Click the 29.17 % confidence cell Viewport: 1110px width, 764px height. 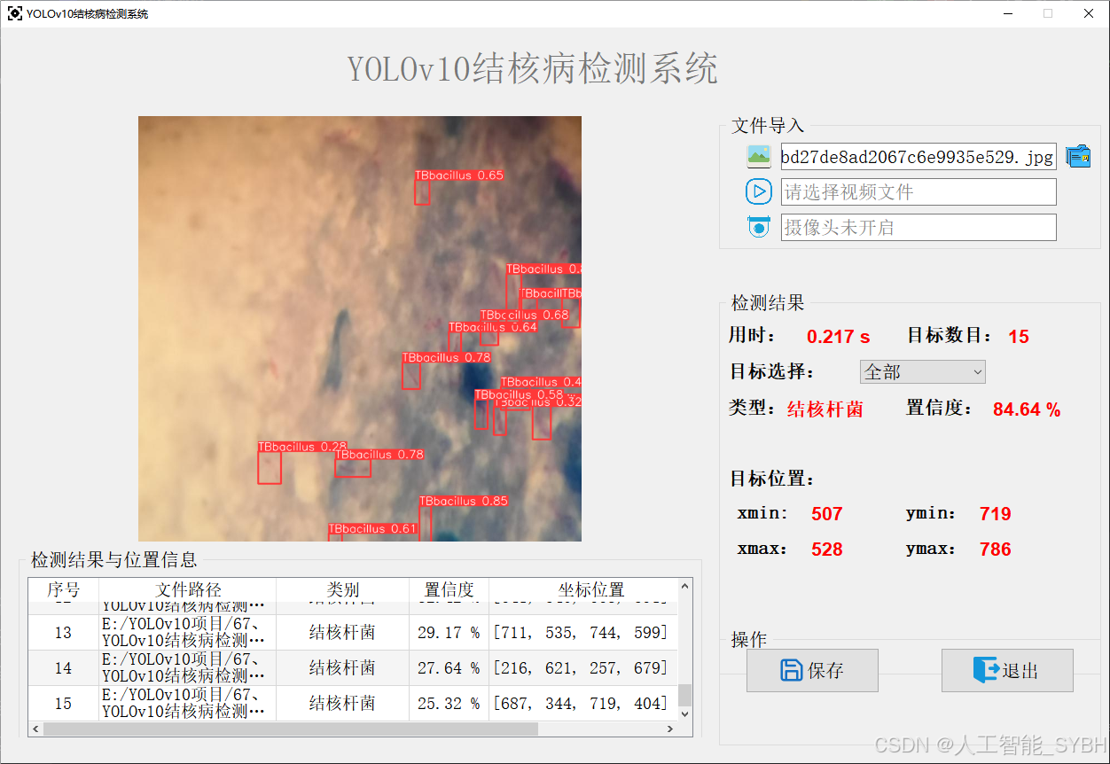449,633
